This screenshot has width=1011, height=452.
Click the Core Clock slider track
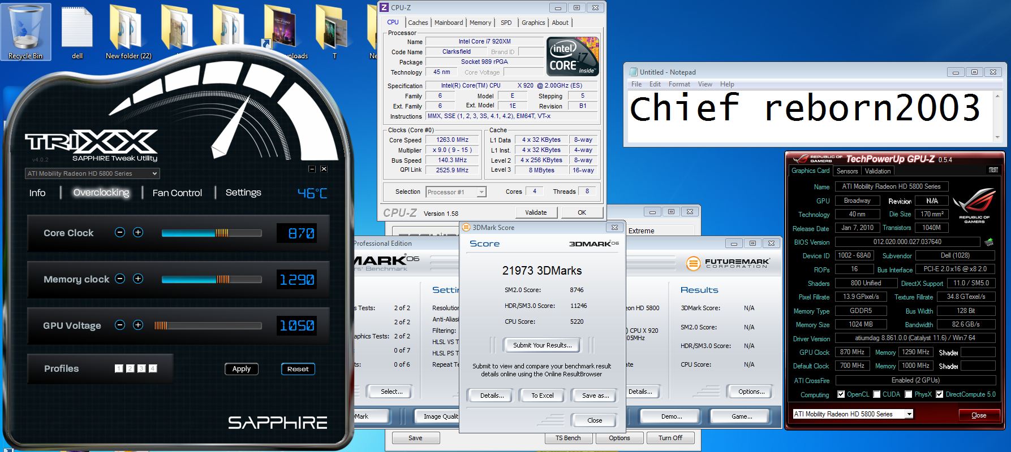click(x=212, y=233)
